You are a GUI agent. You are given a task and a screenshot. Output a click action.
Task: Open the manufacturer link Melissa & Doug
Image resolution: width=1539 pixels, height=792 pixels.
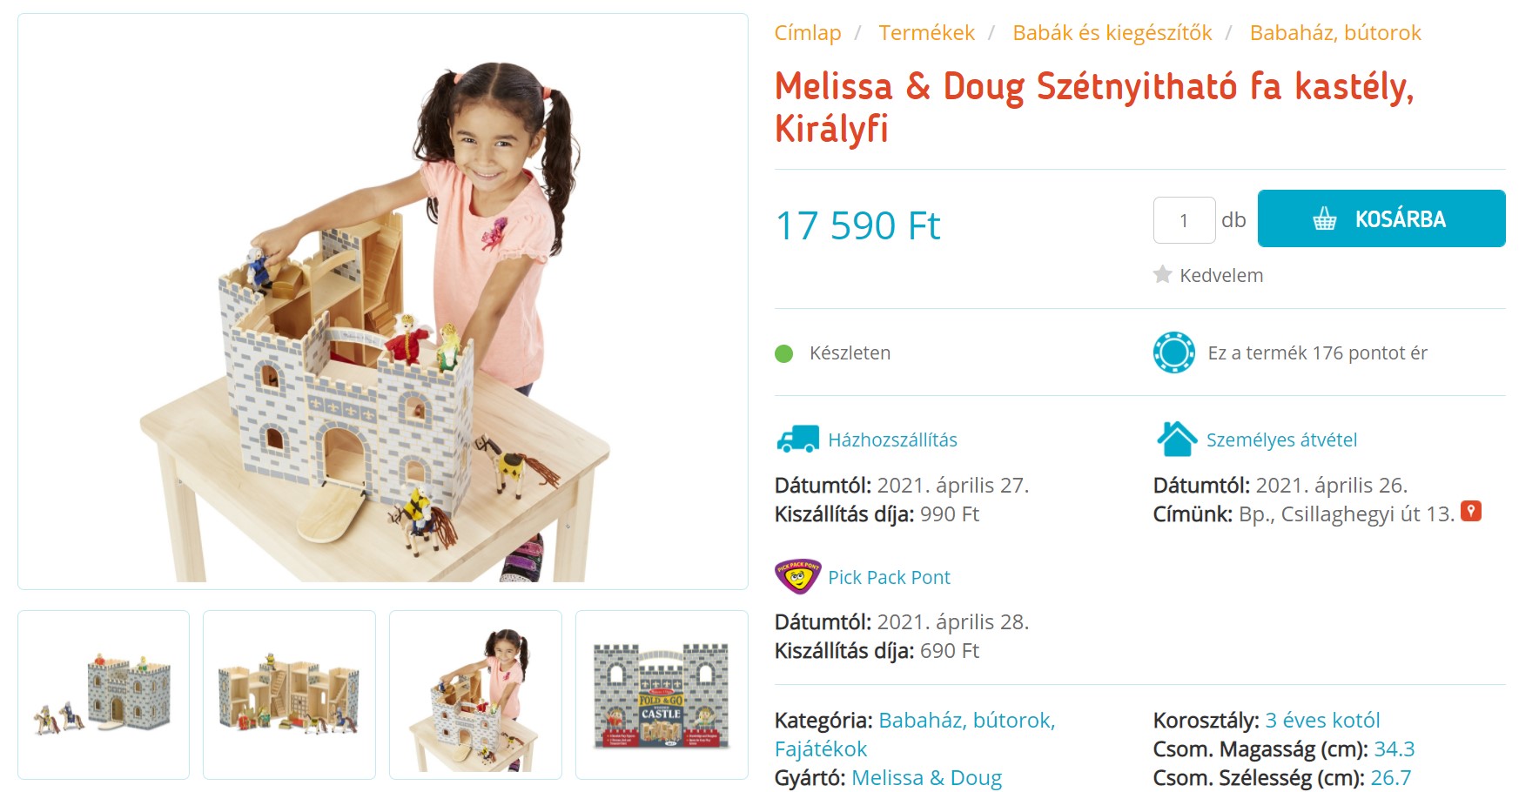coord(926,777)
